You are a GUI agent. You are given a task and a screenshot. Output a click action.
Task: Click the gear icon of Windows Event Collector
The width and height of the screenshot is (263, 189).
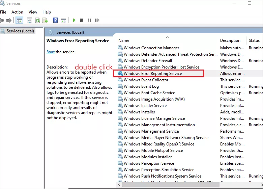[x=120, y=80]
